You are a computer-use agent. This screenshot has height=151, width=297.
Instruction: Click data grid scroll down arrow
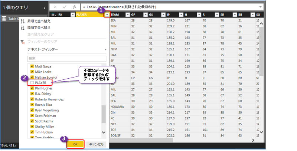tap(261, 132)
